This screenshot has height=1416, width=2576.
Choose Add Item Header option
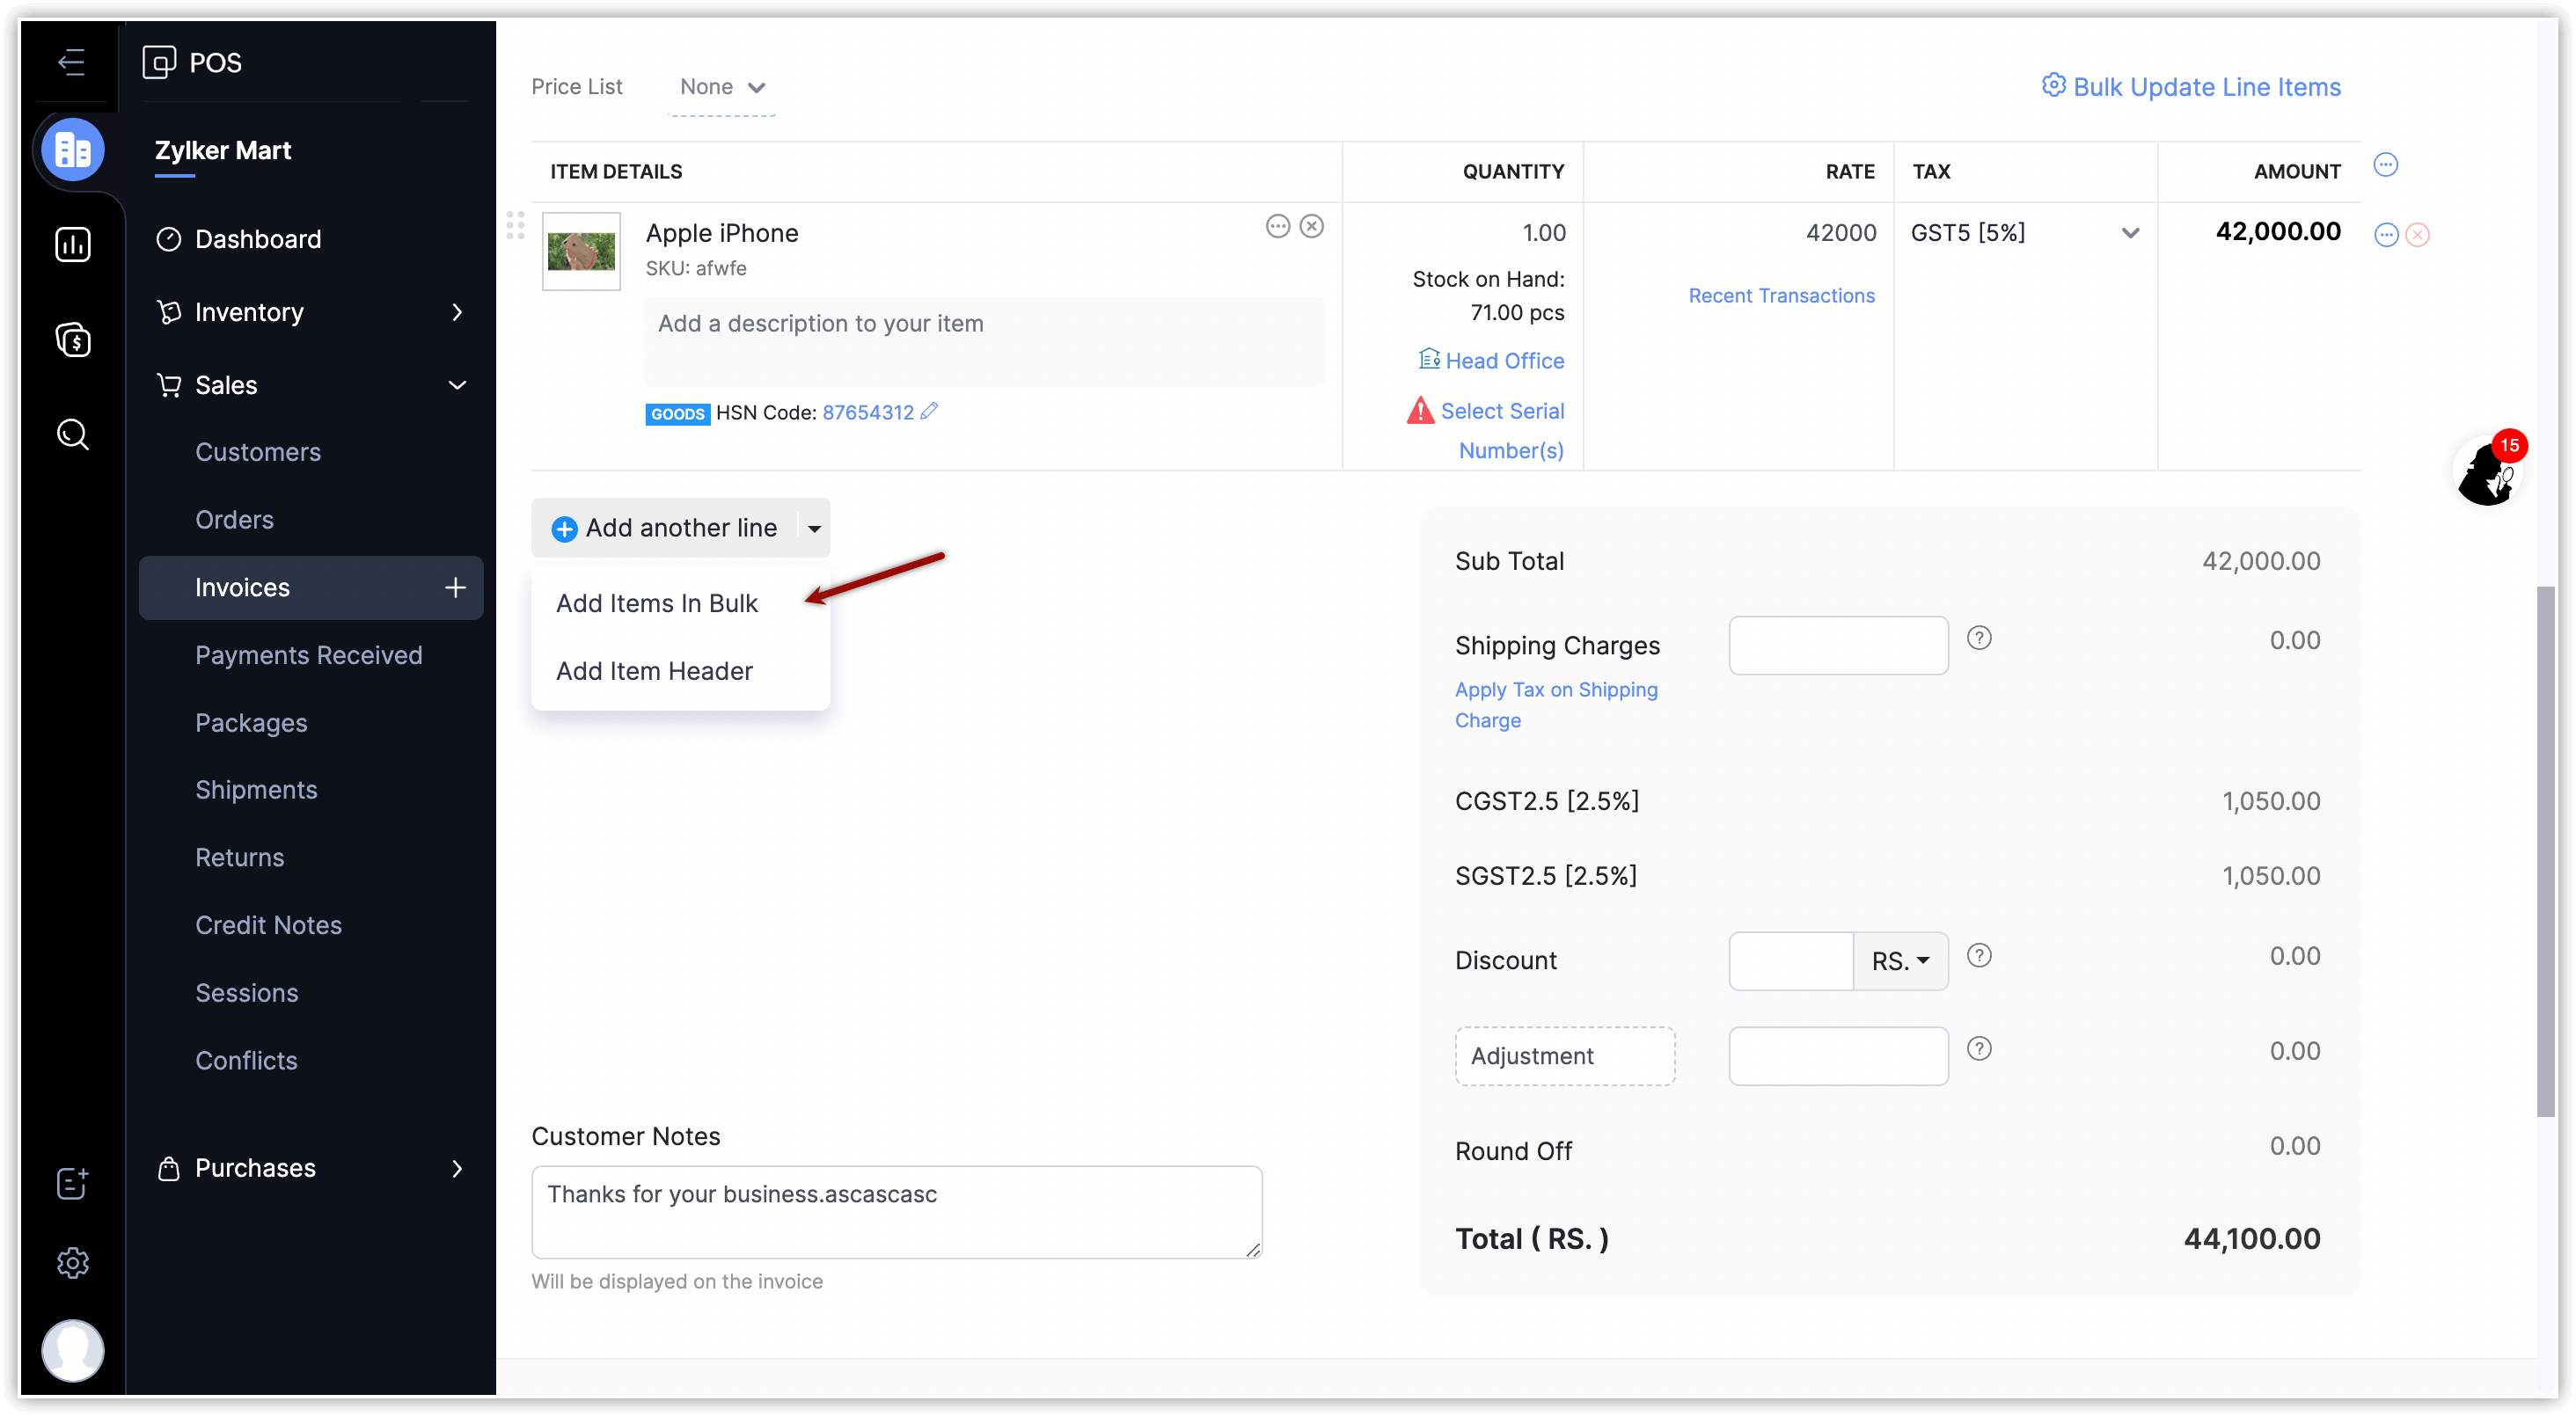(654, 671)
